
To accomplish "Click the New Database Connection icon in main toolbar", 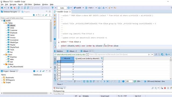I will coord(2,8).
